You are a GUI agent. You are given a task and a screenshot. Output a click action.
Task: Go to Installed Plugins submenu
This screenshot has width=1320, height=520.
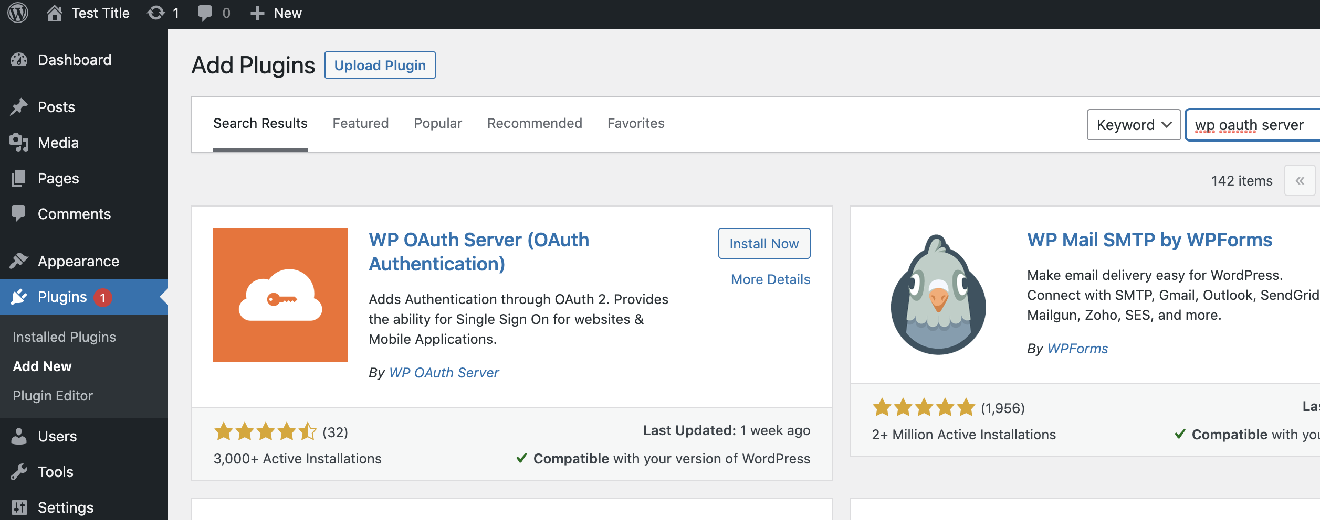click(x=64, y=337)
